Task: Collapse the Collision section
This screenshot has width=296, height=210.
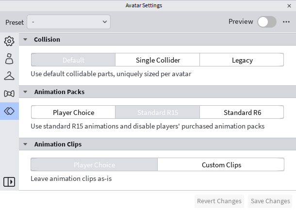Action: (x=25, y=39)
